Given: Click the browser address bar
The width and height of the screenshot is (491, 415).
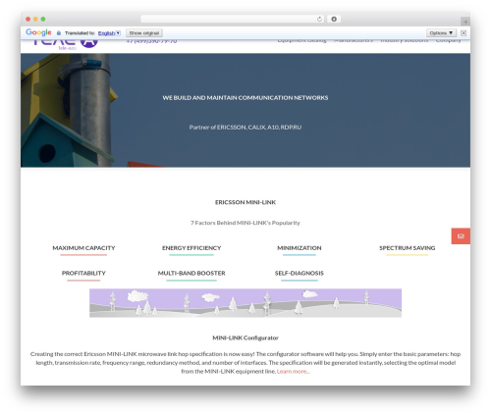Looking at the screenshot, I should (233, 19).
